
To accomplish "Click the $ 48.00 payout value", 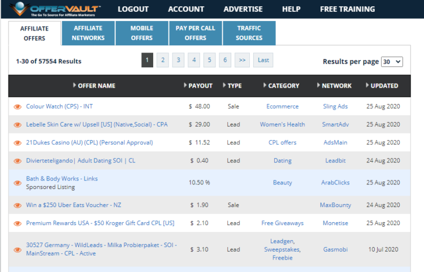I will tap(200, 106).
